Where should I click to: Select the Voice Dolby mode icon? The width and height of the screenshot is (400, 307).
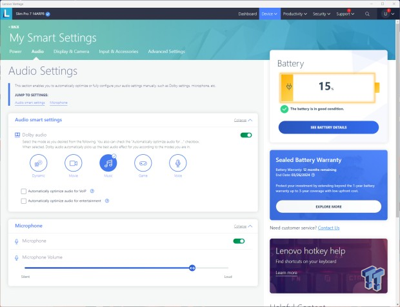[x=178, y=163]
